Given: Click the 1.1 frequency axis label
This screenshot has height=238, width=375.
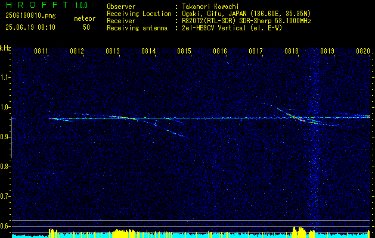Looking at the screenshot, I should [x=5, y=77].
